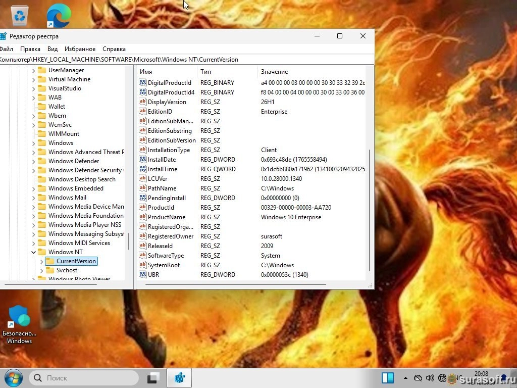Open the widgets panel icon in taskbar
Screen dimensions: 517x388
click(x=387, y=378)
